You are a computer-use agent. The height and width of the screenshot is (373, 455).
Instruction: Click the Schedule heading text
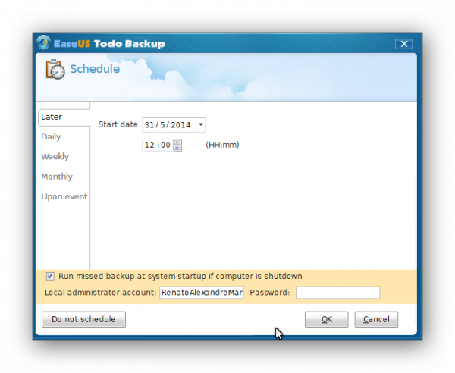coord(95,69)
